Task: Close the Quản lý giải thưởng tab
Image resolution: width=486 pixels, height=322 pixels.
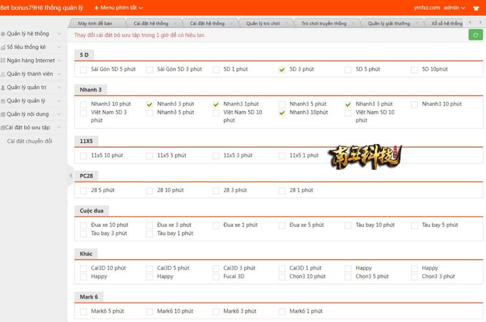Action: point(416,23)
